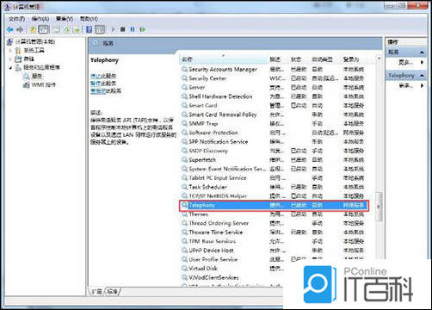Click the Task Scheduler service gear icon
This screenshot has height=310, width=432.
pyautogui.click(x=184, y=187)
